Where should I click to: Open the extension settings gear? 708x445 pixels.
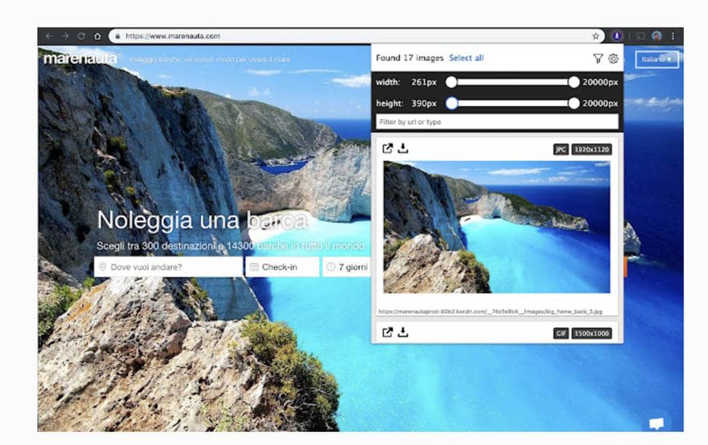pyautogui.click(x=614, y=59)
